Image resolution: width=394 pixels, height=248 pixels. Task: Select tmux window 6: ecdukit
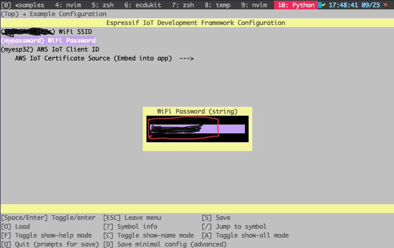coord(143,5)
